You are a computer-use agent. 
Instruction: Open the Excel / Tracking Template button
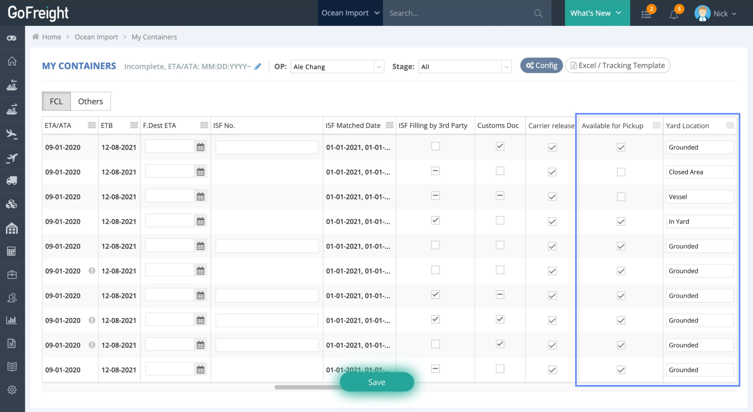click(617, 65)
